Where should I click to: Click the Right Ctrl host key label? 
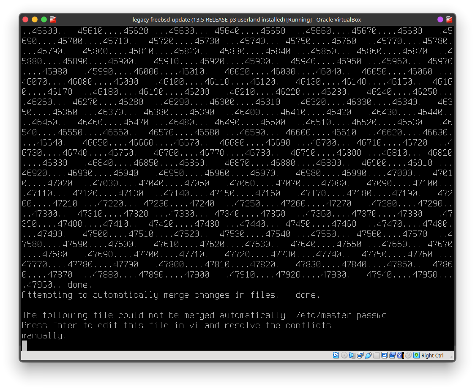[432, 356]
